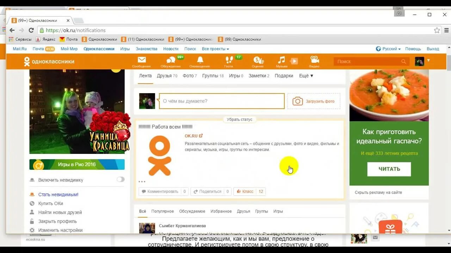The height and width of the screenshot is (253, 451).
Task: Open Оповещения bell icon
Action: click(200, 60)
